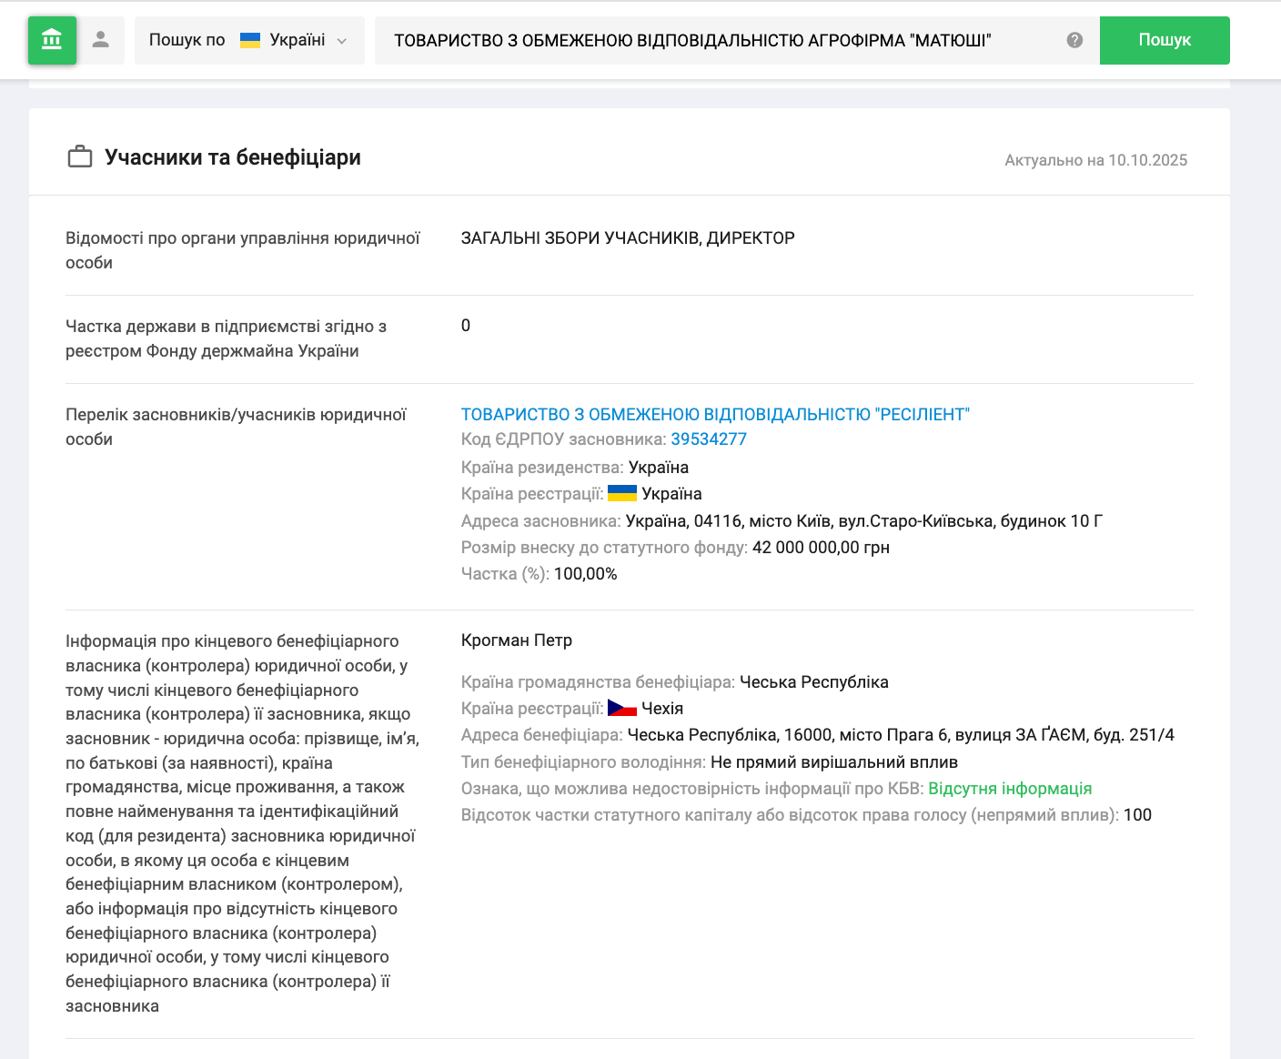Click the green bank building icon

pyautogui.click(x=52, y=40)
